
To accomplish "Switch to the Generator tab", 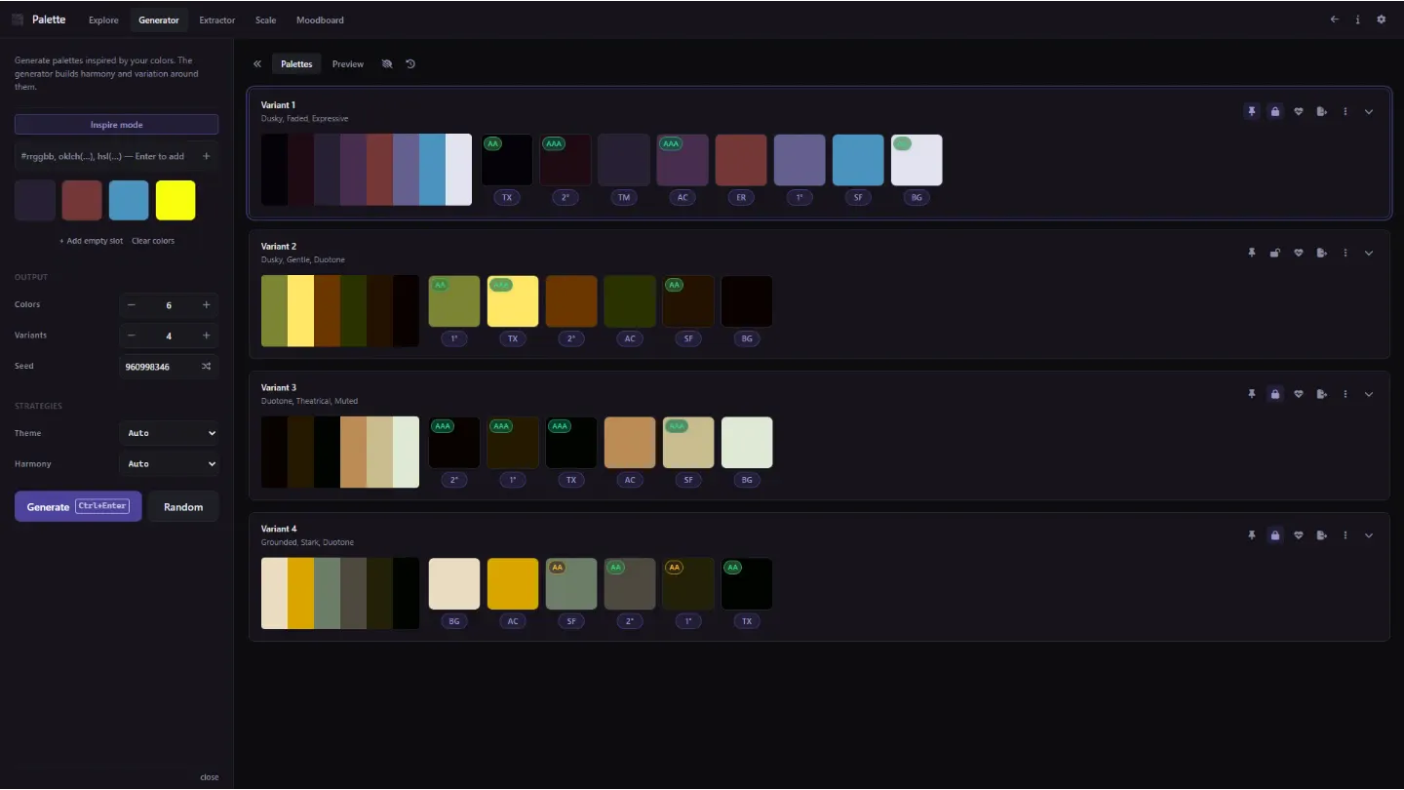I will [x=159, y=20].
